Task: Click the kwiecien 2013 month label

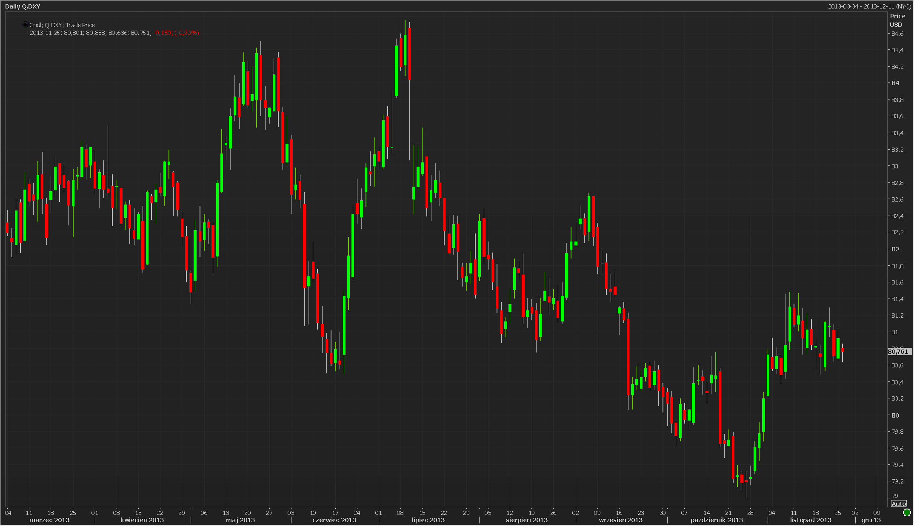Action: pyautogui.click(x=142, y=520)
